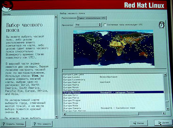Image resolution: width=173 pixels, height=128 pixels.
Task: Switch to the Сдвиг относительно UTC tab
Action: [92, 18]
